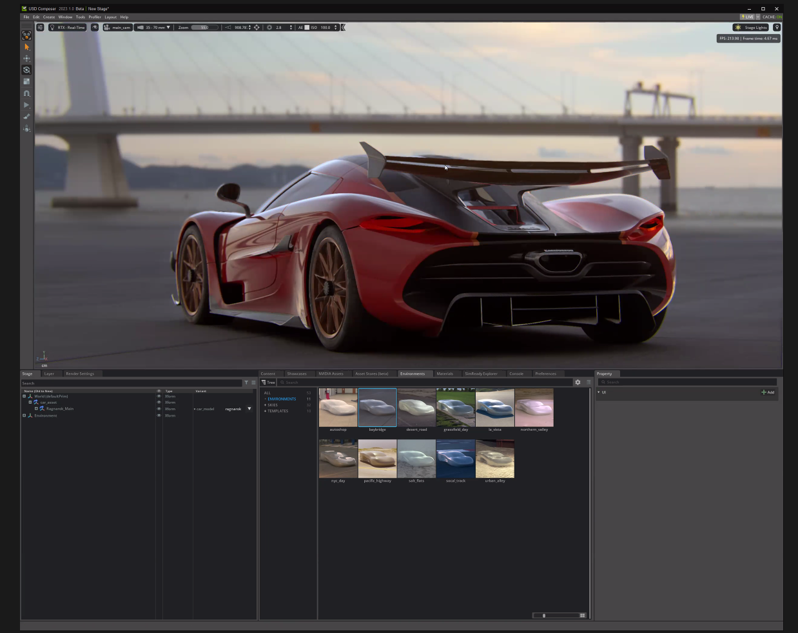Enable the Snap magnet tool
This screenshot has height=633, width=798.
click(26, 93)
